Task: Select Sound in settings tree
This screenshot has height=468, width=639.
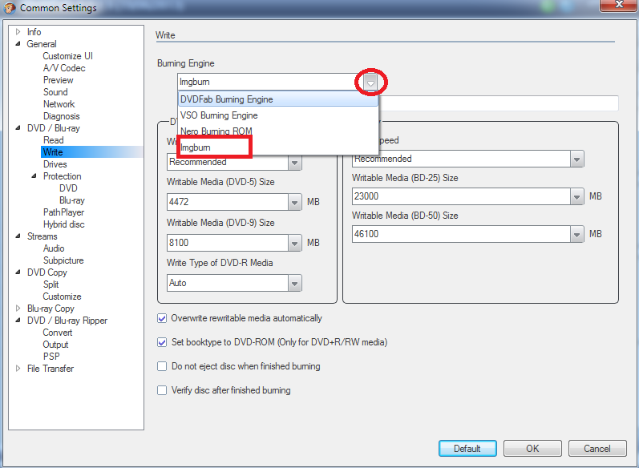Action: tap(55, 92)
